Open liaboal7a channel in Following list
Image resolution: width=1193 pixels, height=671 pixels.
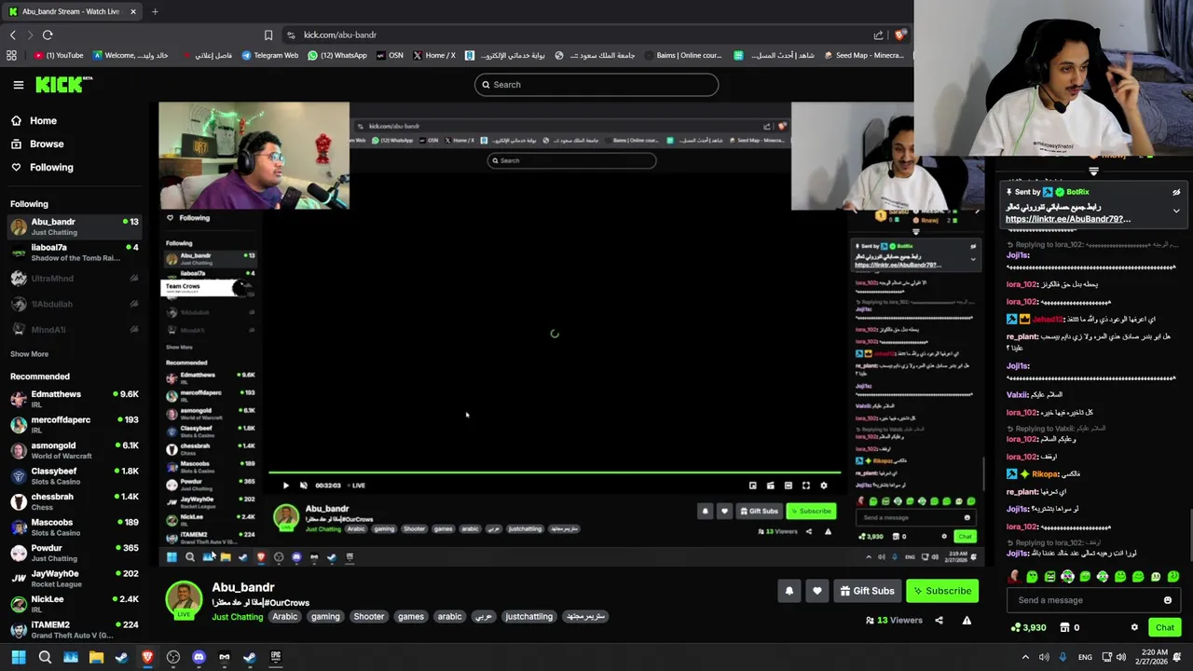tap(75, 253)
